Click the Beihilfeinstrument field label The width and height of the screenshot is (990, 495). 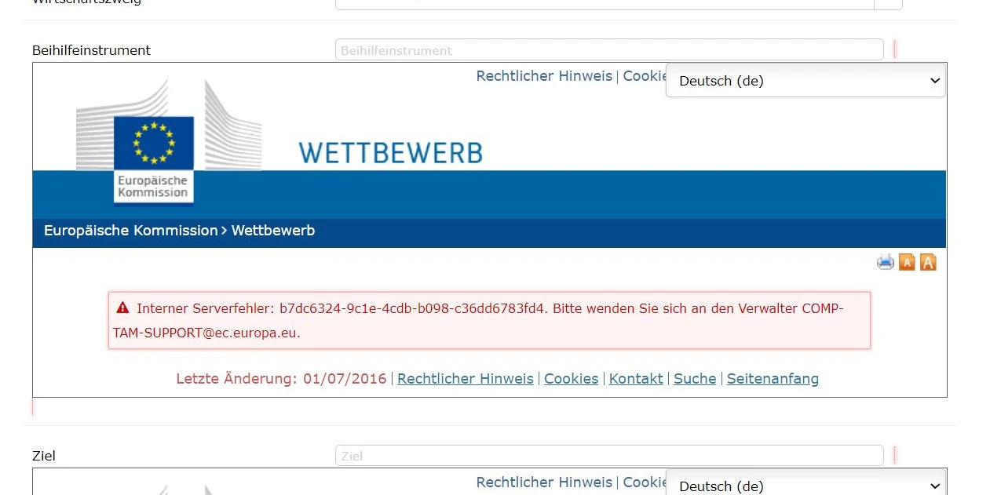(91, 50)
